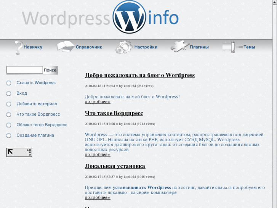Click excerpt starting Wordpress — это система управления

[174, 142]
